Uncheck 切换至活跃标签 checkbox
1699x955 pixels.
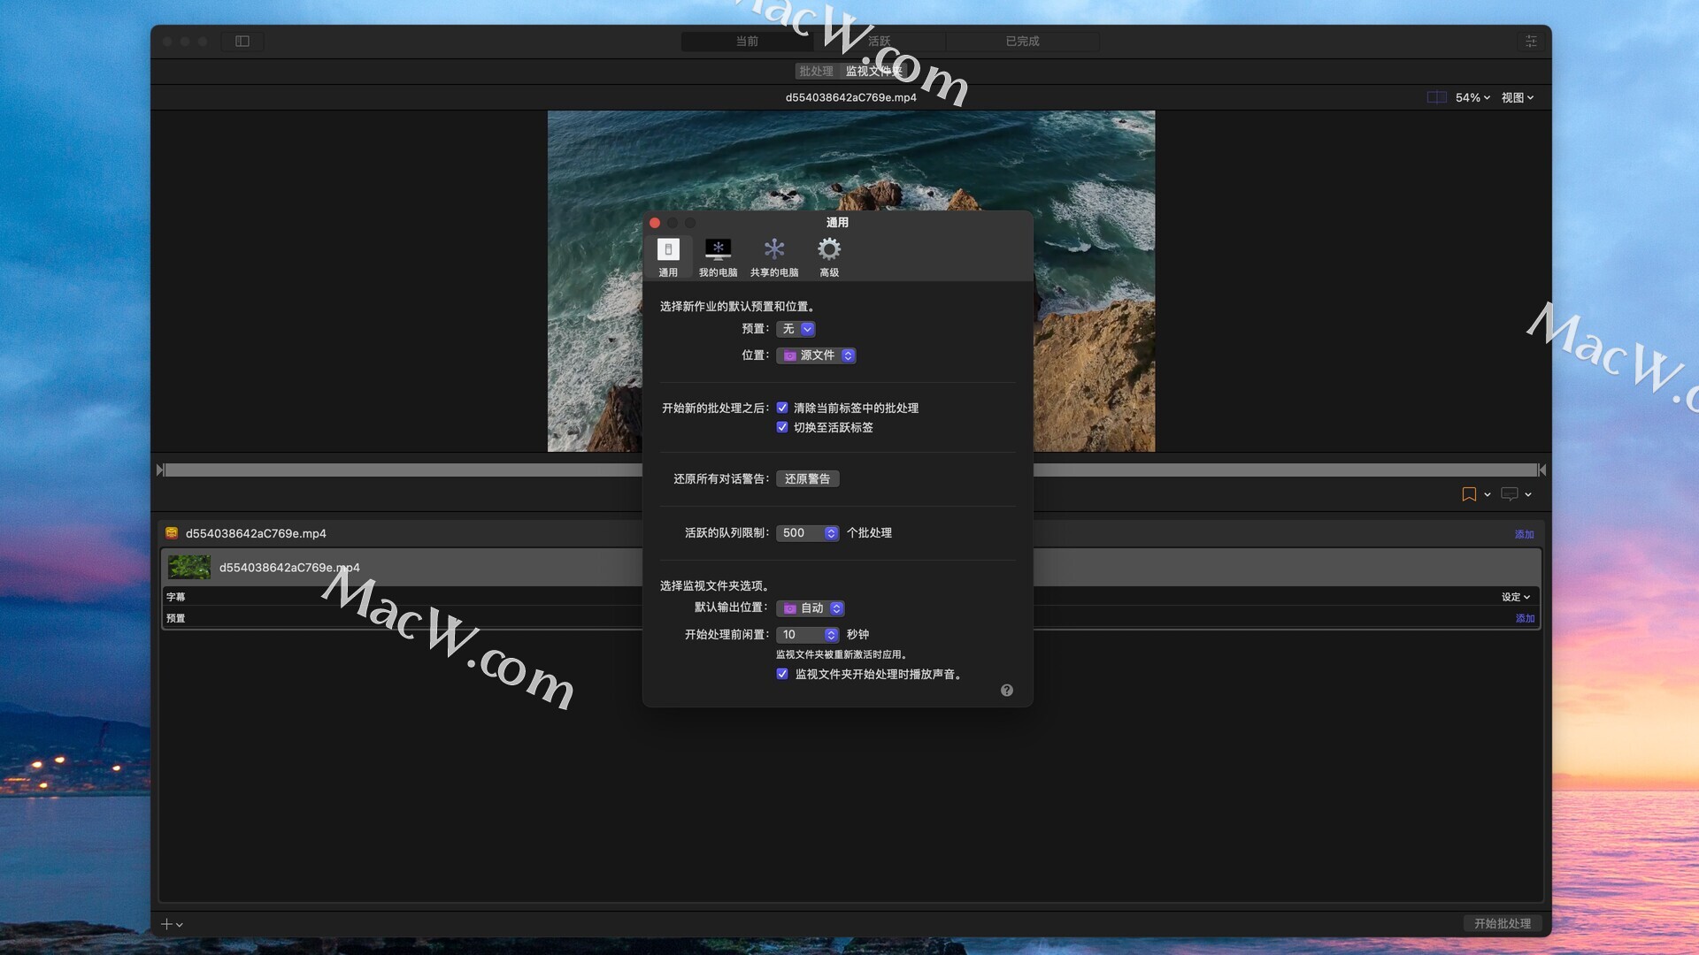[782, 427]
